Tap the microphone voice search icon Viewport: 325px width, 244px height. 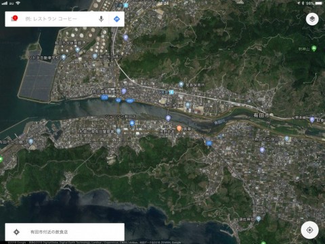[101, 19]
